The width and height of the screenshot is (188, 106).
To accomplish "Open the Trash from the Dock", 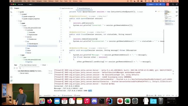I will [161, 101].
